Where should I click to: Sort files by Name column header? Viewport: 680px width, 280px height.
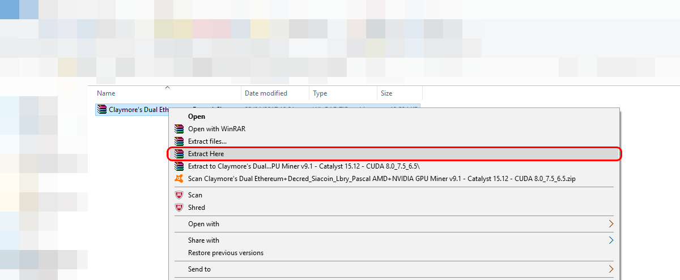[167, 93]
